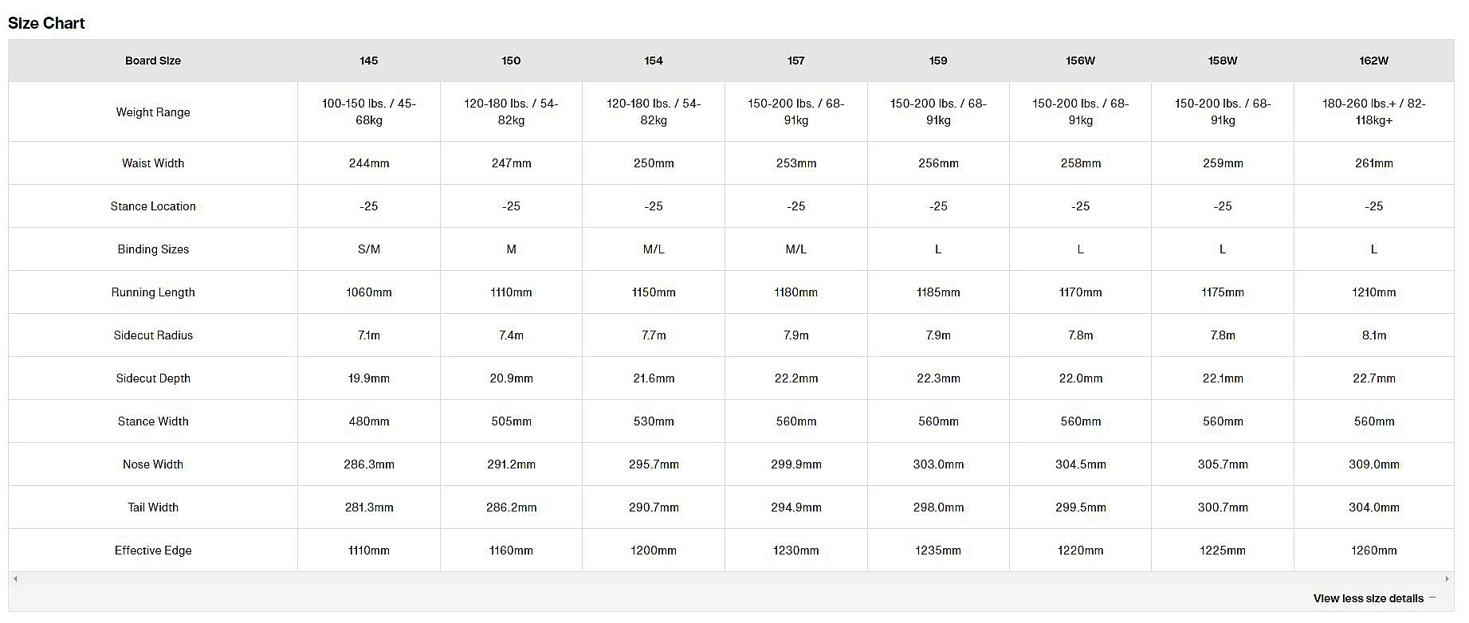Viewport: 1469px width, 623px height.
Task: Select the 150 board size column header
Action: point(511,61)
